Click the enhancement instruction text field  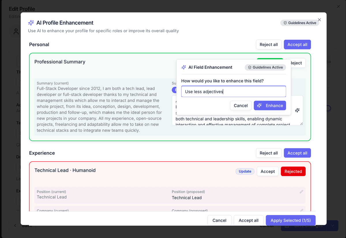coord(234,92)
